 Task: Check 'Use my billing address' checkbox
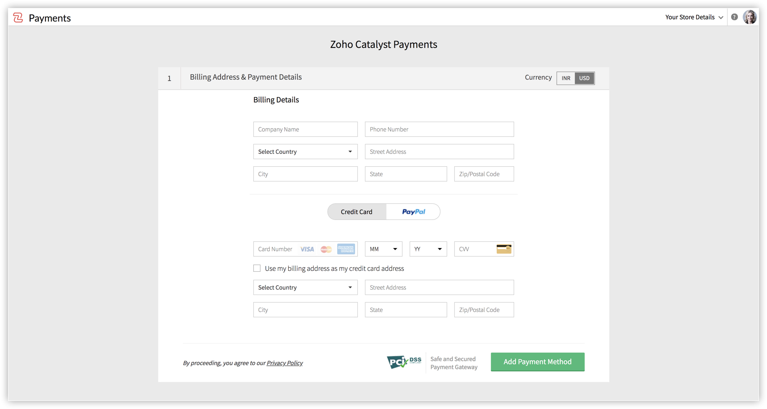coord(257,268)
